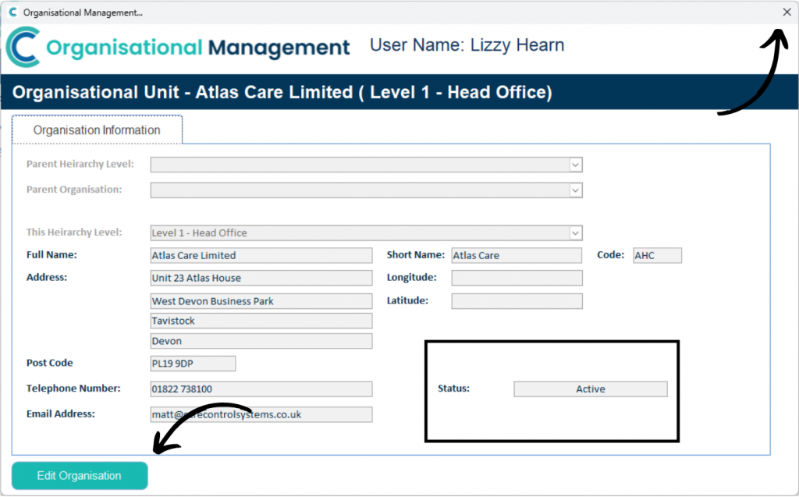
Task: Click the Full Name field showing Atlas Care Limited
Action: point(261,255)
